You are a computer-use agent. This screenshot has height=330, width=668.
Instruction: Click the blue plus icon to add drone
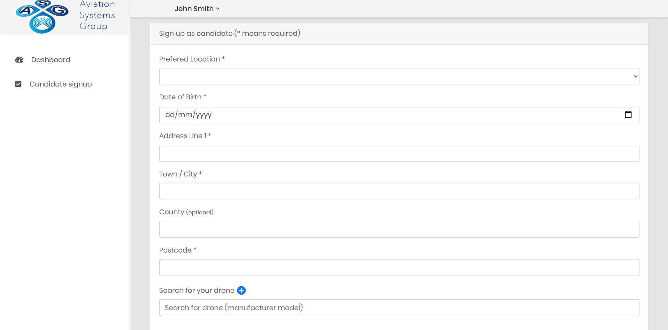click(x=241, y=290)
